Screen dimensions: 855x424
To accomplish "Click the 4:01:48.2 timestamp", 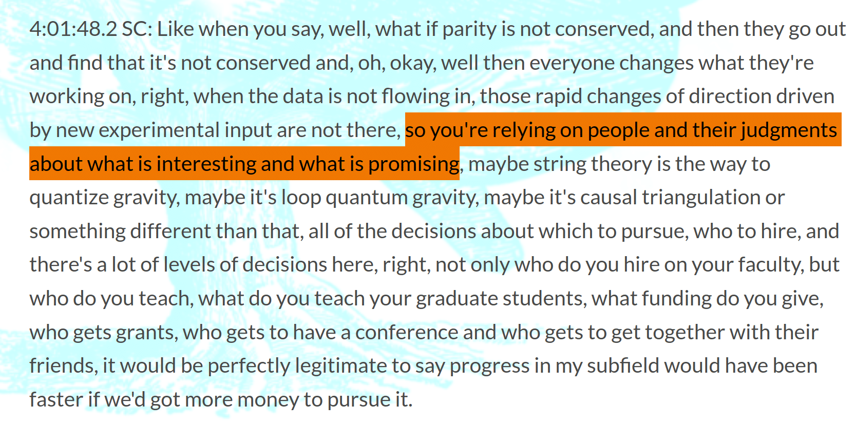I will pyautogui.click(x=73, y=29).
